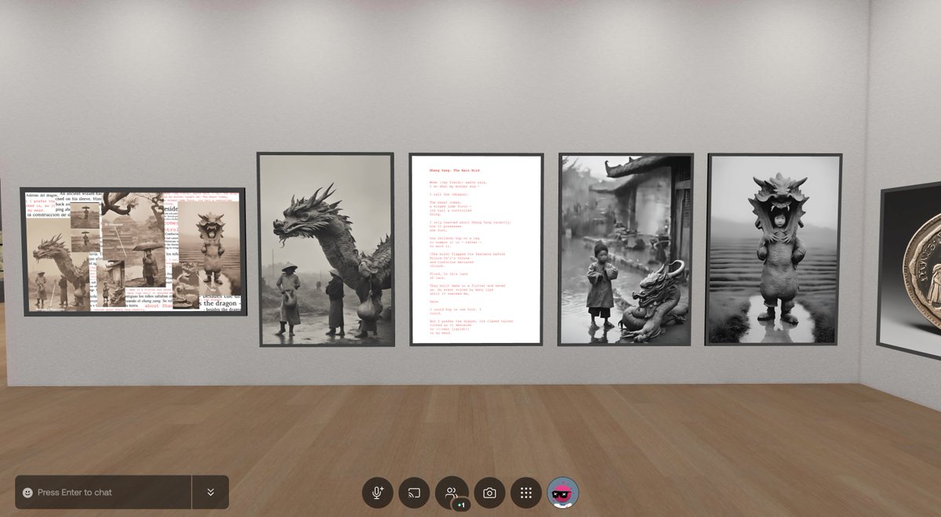Open the apps grid menu icon
Image resolution: width=941 pixels, height=517 pixels.
point(526,493)
